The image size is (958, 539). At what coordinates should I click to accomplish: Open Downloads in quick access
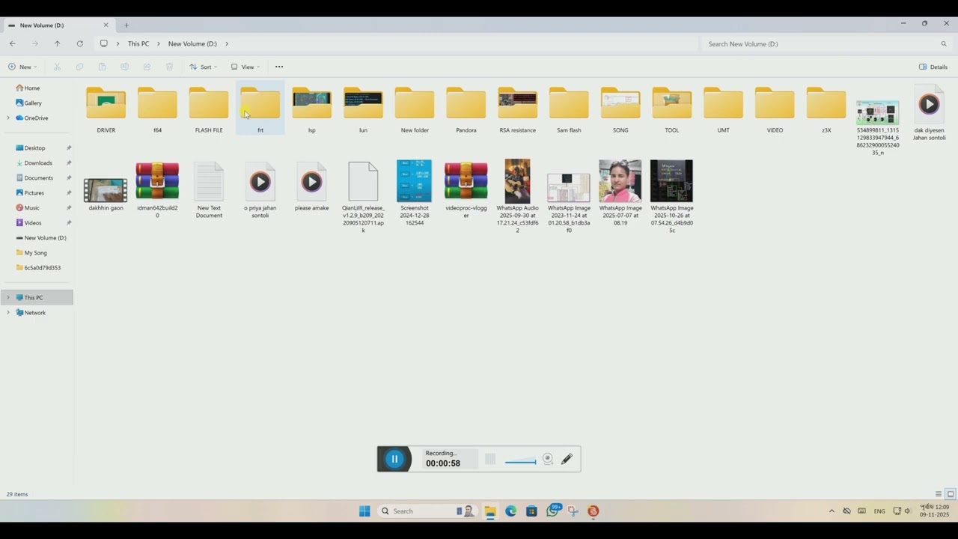click(x=37, y=162)
